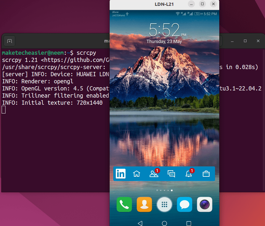Open the Camera app
Image resolution: width=265 pixels, height=226 pixels.
[204, 204]
